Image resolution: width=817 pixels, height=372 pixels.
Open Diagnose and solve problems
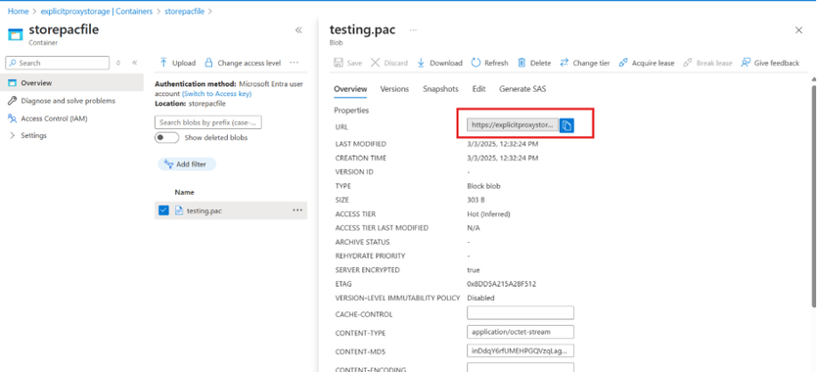(x=68, y=101)
